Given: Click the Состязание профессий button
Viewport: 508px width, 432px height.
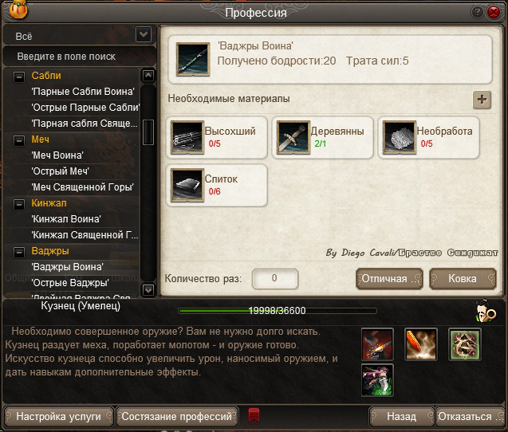Looking at the screenshot, I should [176, 416].
